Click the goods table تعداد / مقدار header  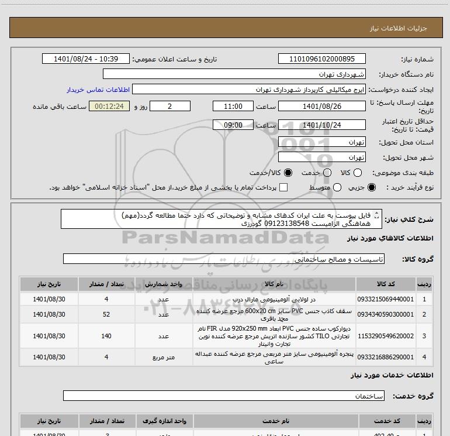click(106, 284)
